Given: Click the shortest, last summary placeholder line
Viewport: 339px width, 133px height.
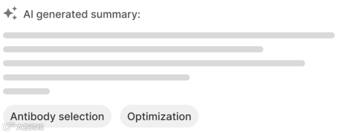Looking at the screenshot, I should coord(26,91).
